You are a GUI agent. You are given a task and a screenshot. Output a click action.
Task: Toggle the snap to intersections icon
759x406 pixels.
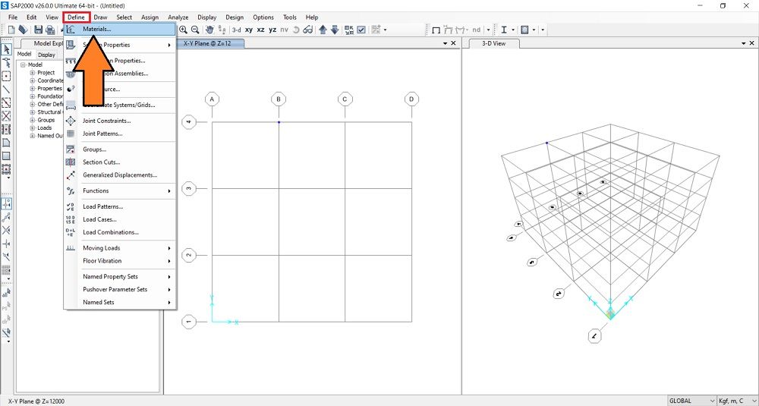pos(6,231)
